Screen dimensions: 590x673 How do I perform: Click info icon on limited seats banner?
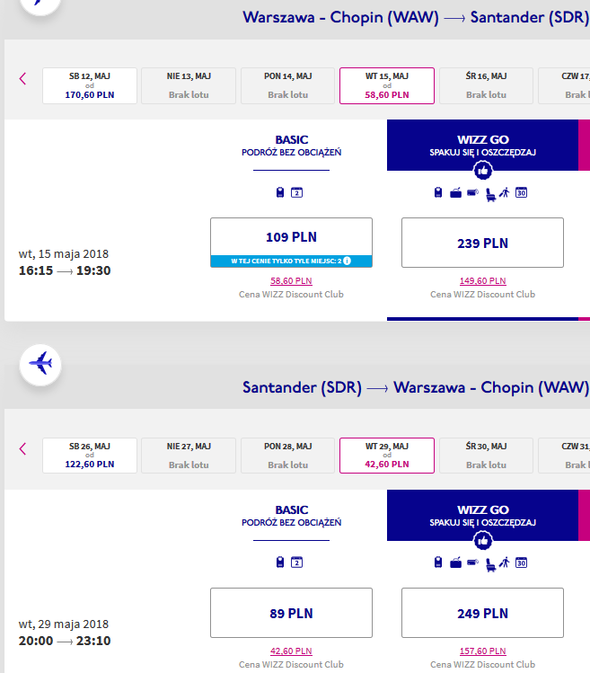pos(348,261)
